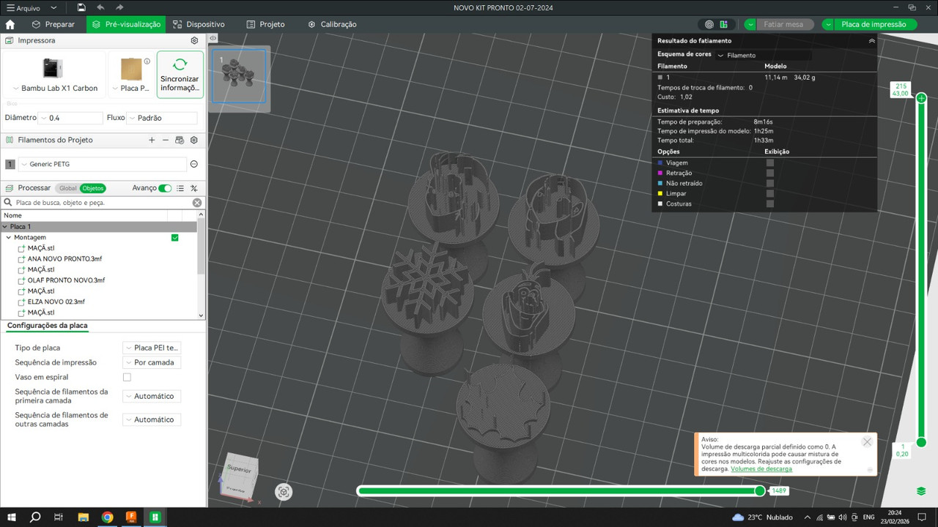Undo the last action via arrow icon

pyautogui.click(x=100, y=7)
